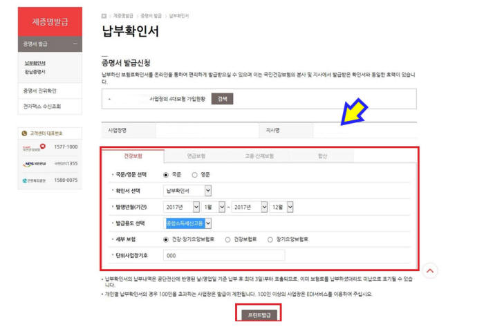484x327 pixels.
Task: Open the 확인서 선택 dropdown showing 납부확인서
Action: (x=187, y=191)
